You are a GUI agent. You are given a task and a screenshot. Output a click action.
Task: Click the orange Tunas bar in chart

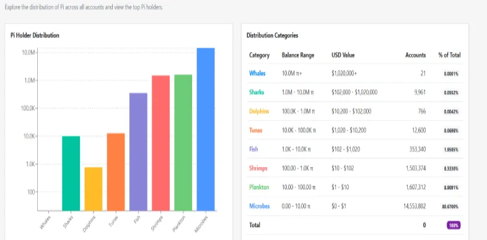coord(116,172)
